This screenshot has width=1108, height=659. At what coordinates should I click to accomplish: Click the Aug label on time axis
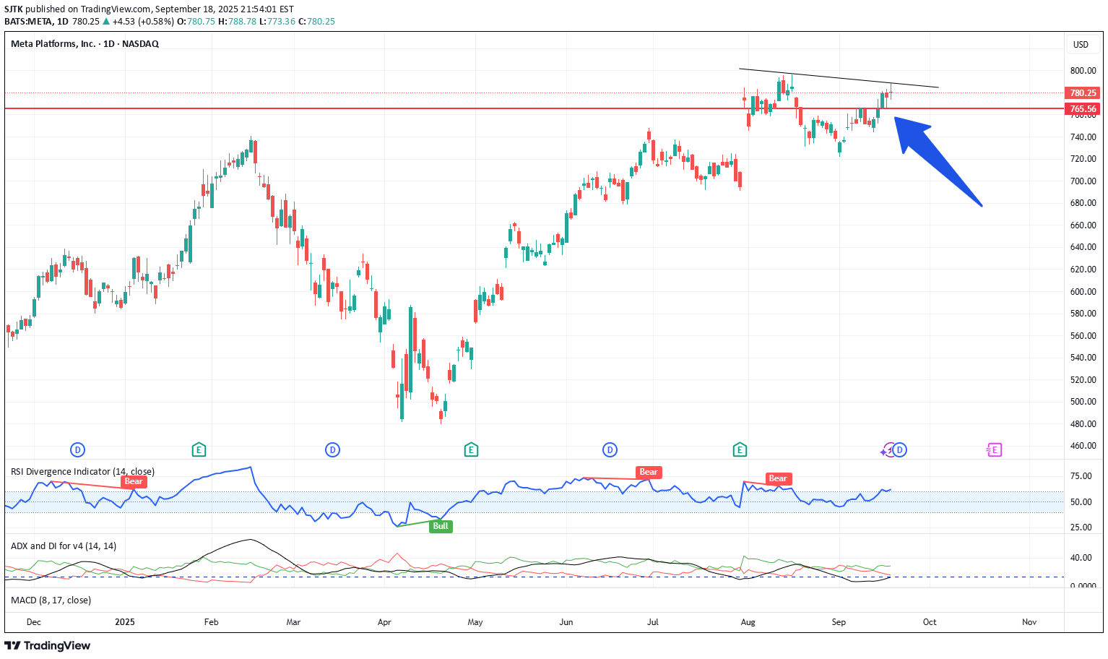click(748, 622)
